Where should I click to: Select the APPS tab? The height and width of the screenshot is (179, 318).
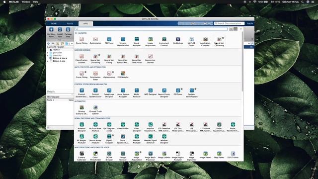[x=85, y=23]
